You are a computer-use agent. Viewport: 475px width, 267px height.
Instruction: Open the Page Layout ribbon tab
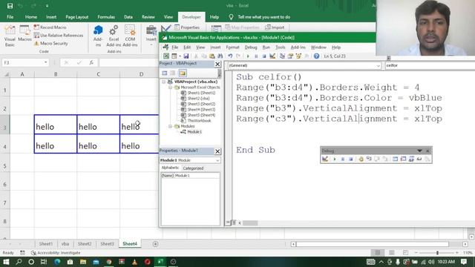77,17
